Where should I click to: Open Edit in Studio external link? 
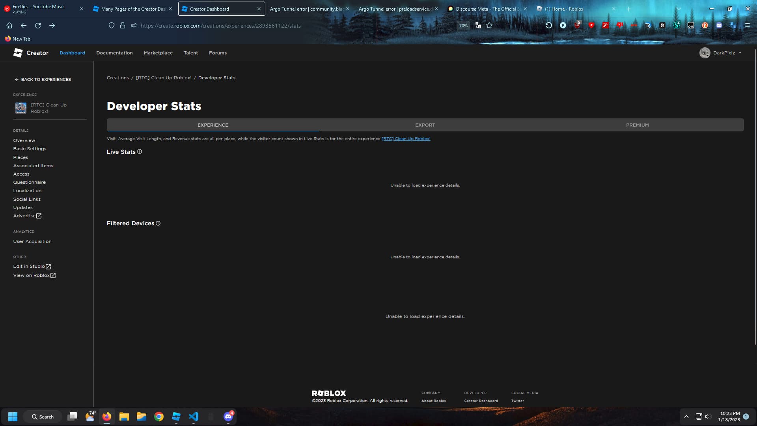pos(32,267)
